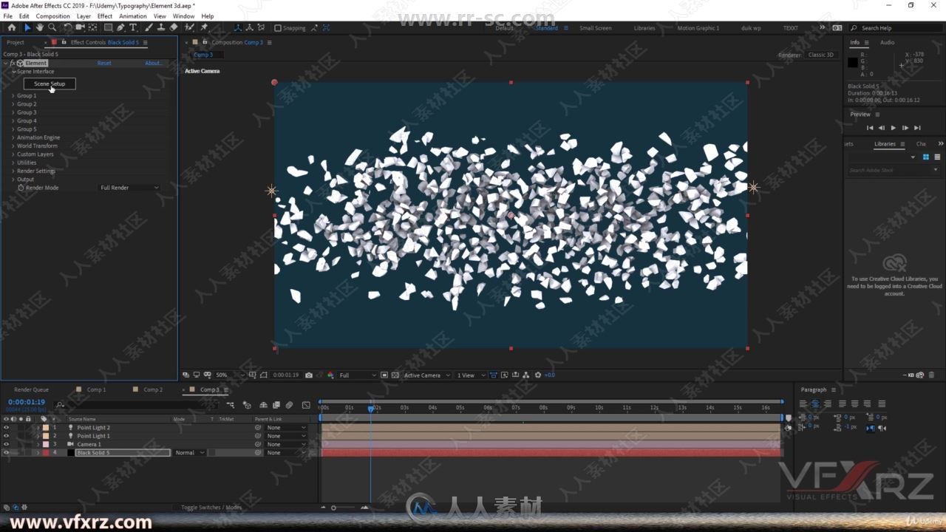Switch to the Render Queue tab

pyautogui.click(x=31, y=389)
